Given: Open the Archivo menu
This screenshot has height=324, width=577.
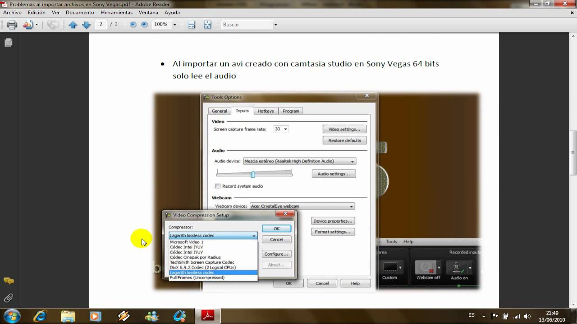Looking at the screenshot, I should pos(12,13).
